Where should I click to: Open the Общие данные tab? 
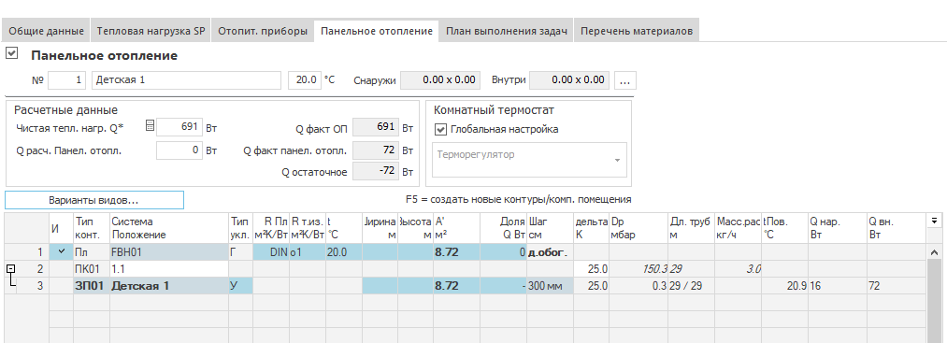[47, 31]
